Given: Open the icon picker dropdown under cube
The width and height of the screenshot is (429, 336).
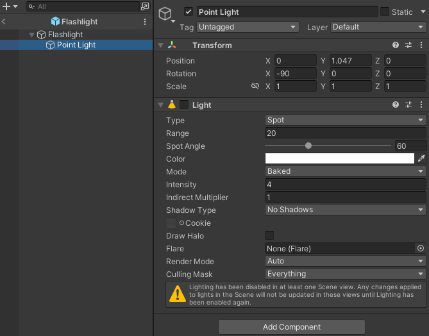Looking at the screenshot, I should (173, 21).
